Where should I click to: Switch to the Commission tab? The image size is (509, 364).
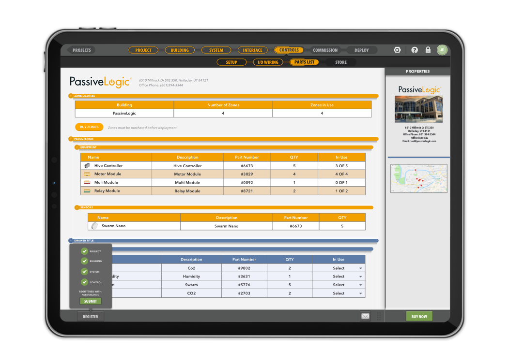click(x=325, y=50)
